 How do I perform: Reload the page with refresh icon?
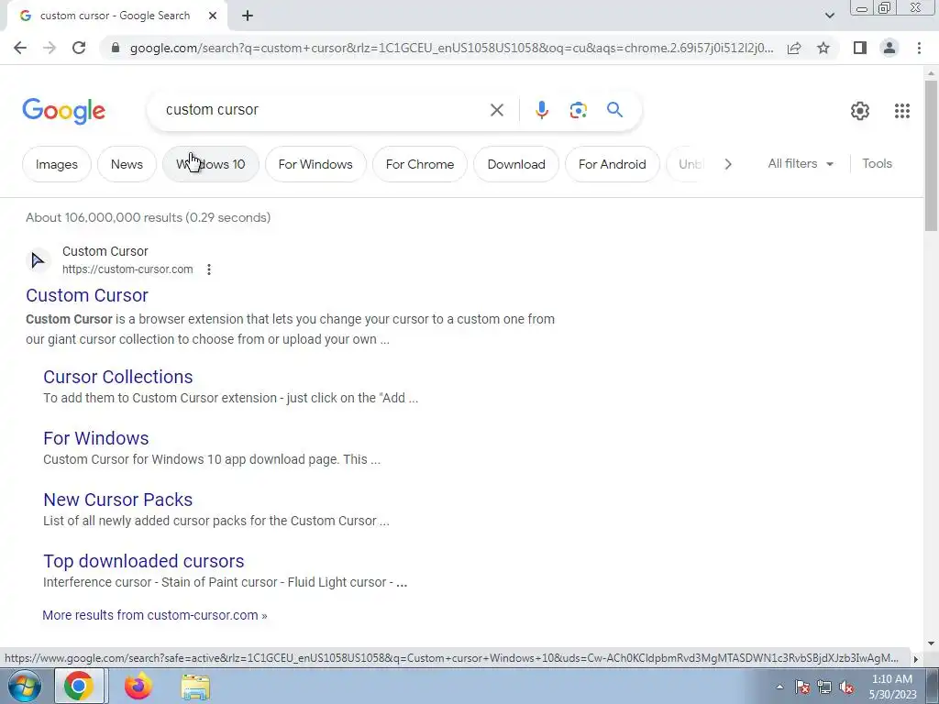[x=79, y=48]
